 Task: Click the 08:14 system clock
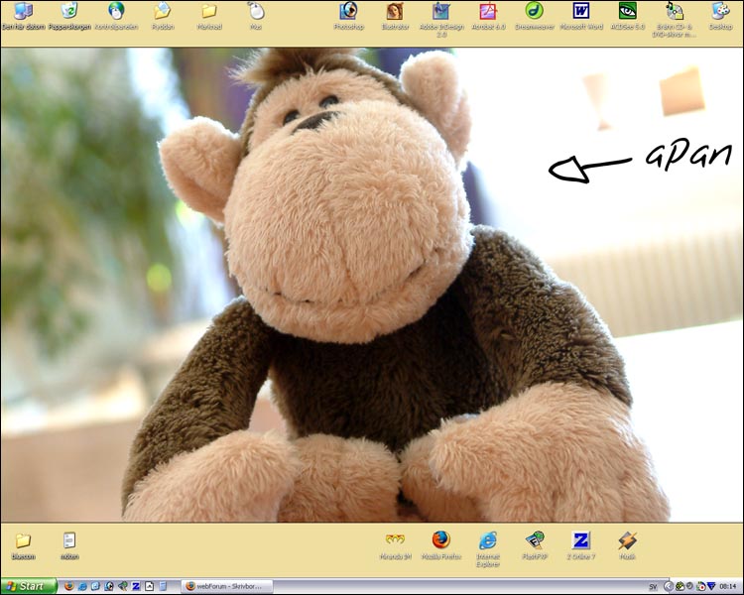pyautogui.click(x=728, y=587)
